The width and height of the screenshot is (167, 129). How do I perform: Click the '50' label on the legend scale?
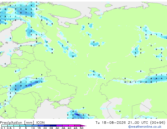pos(81,128)
